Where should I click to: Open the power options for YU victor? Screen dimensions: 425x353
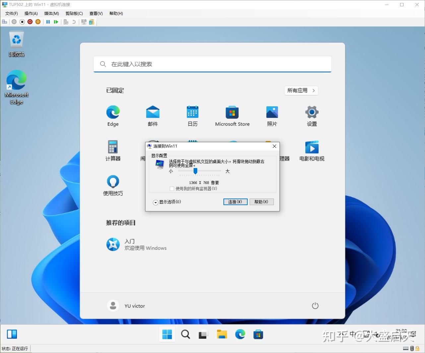315,306
